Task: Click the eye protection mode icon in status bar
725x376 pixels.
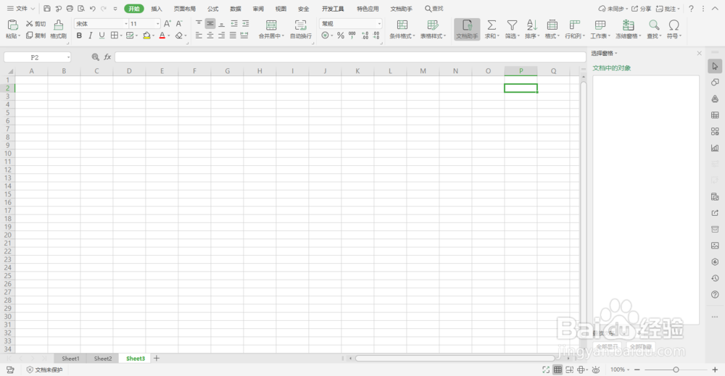Action: pos(596,369)
